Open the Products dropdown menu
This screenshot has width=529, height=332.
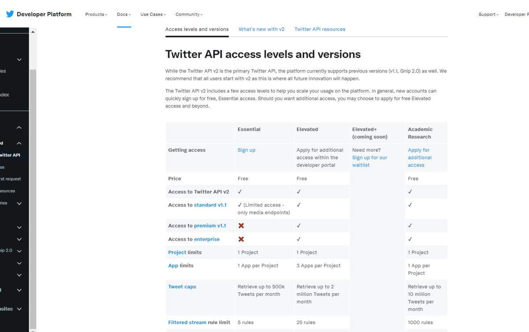tap(96, 15)
